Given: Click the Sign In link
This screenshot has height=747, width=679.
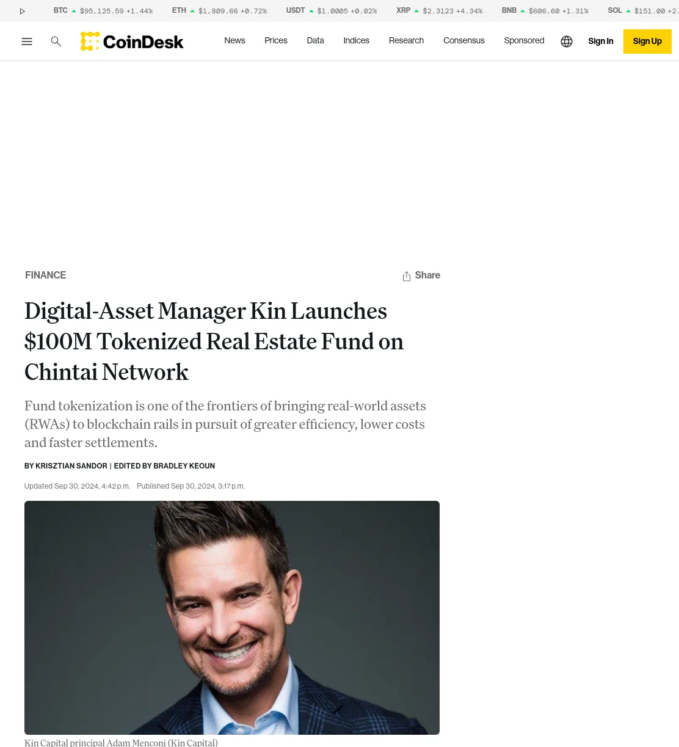Looking at the screenshot, I should tap(601, 41).
